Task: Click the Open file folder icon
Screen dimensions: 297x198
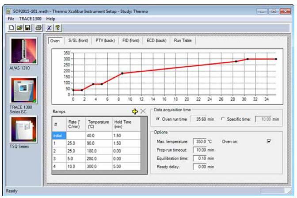Action: [x=19, y=27]
